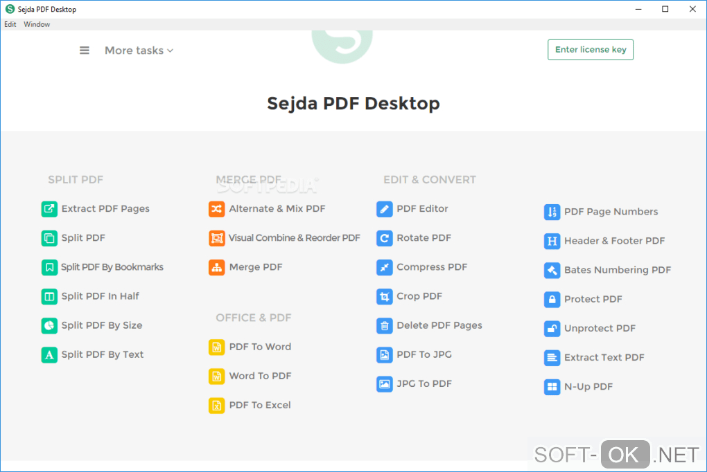
Task: Click the Bates Numbering PDF icon
Action: click(552, 271)
